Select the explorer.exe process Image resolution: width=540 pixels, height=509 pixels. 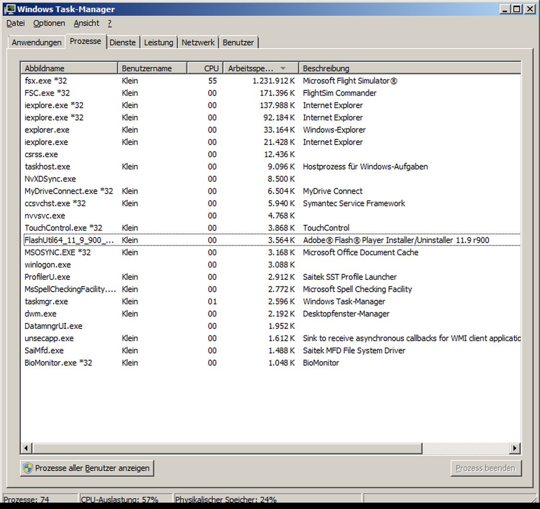[270, 130]
